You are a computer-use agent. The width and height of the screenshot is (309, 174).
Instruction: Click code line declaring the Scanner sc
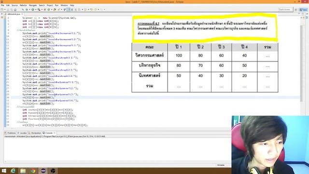[x=49, y=18]
